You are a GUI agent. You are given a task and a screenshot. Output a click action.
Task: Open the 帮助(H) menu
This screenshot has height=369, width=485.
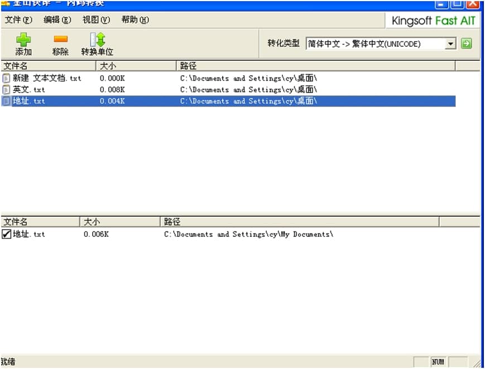tap(135, 20)
